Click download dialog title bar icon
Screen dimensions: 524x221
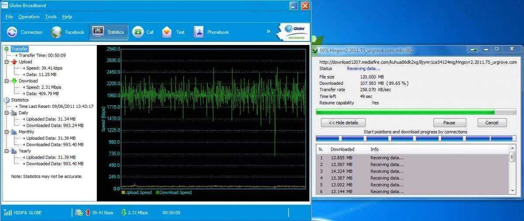(x=315, y=50)
